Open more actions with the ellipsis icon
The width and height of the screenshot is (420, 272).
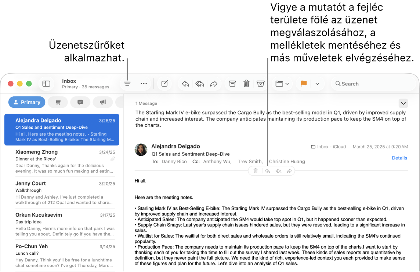coord(144,84)
